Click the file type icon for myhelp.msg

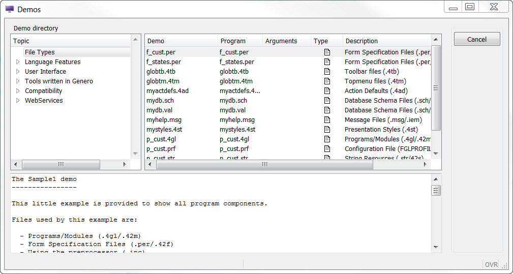tap(327, 119)
